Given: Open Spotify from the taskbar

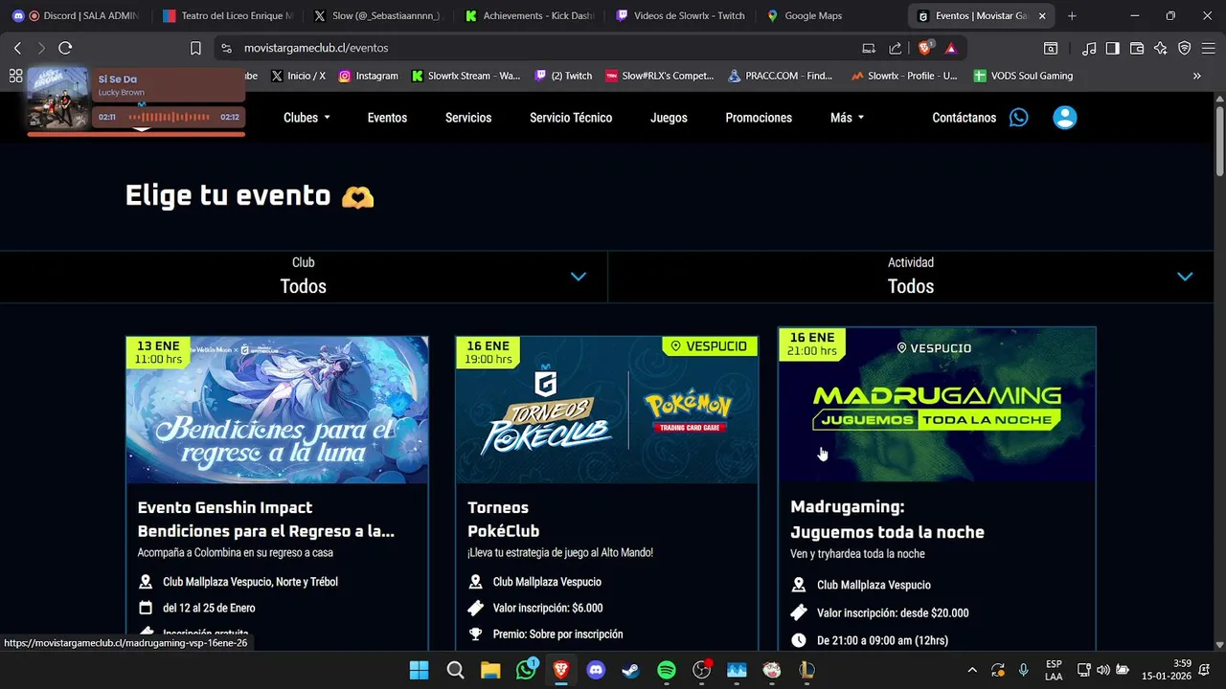Looking at the screenshot, I should click(x=667, y=670).
